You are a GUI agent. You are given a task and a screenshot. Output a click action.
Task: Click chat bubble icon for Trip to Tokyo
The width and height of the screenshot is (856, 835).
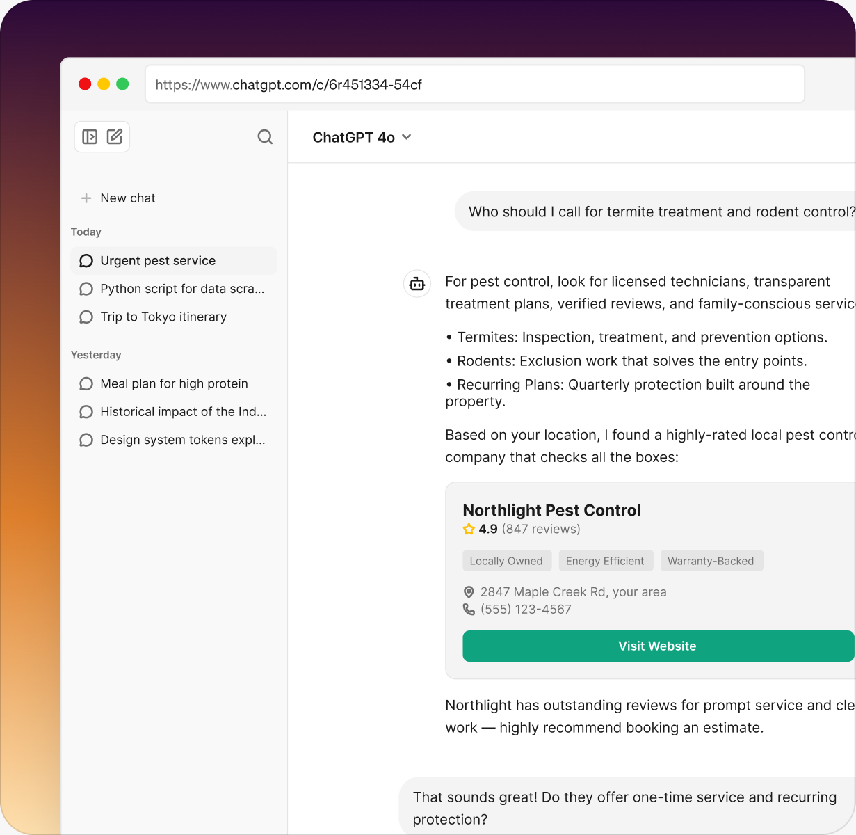point(86,317)
